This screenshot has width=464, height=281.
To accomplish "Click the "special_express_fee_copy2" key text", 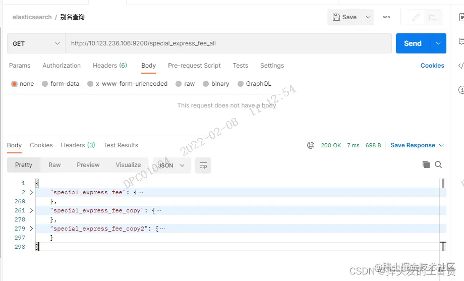I will tap(98, 229).
